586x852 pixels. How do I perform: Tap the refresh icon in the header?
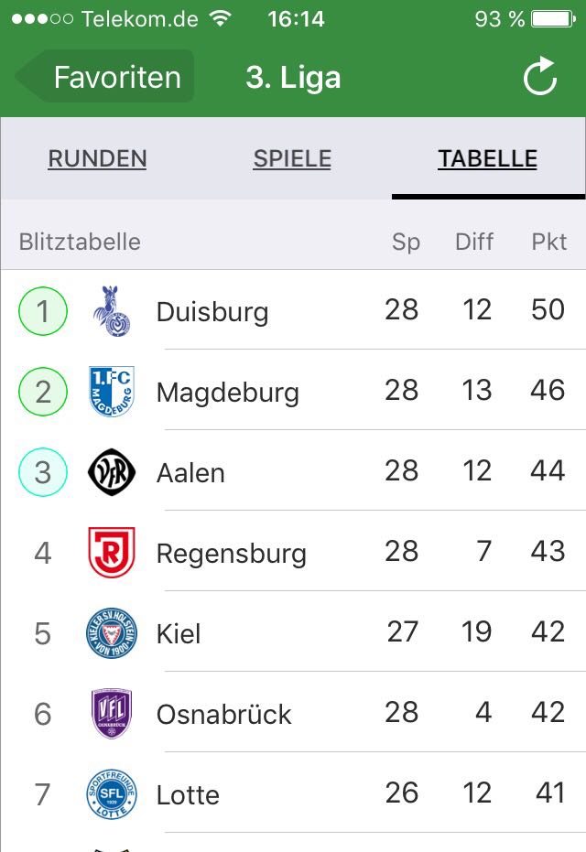click(540, 77)
